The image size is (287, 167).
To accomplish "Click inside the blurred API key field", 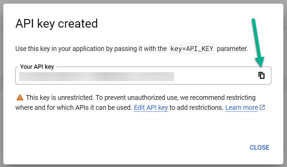I will click(97, 77).
